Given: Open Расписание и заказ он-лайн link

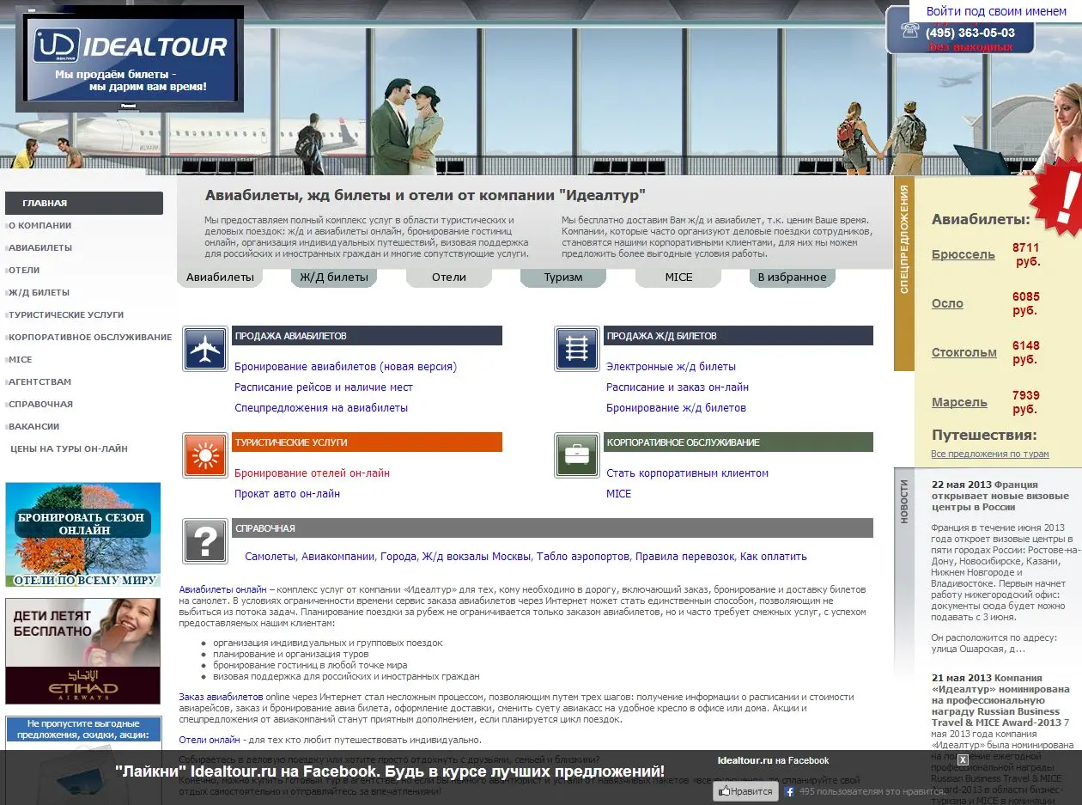Looking at the screenshot, I should [678, 387].
